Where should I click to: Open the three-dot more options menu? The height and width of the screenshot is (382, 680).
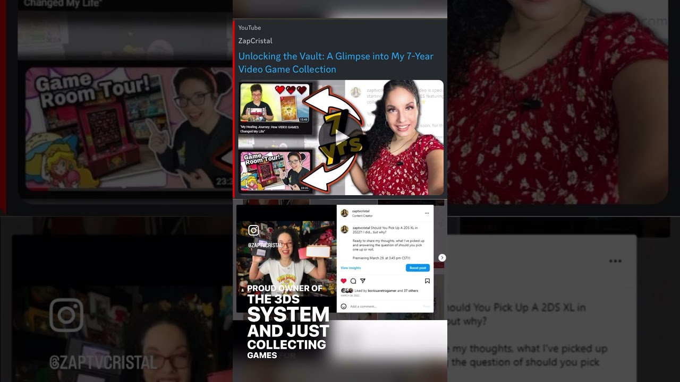[427, 213]
